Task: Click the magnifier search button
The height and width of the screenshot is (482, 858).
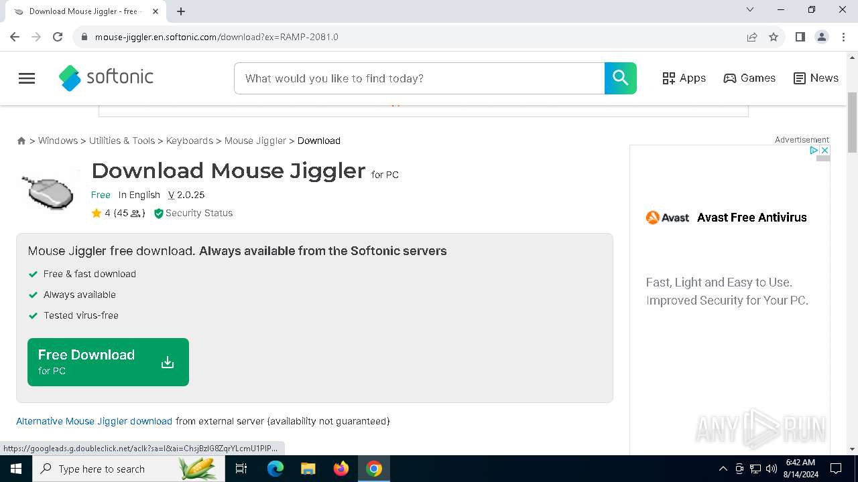Action: (x=621, y=78)
